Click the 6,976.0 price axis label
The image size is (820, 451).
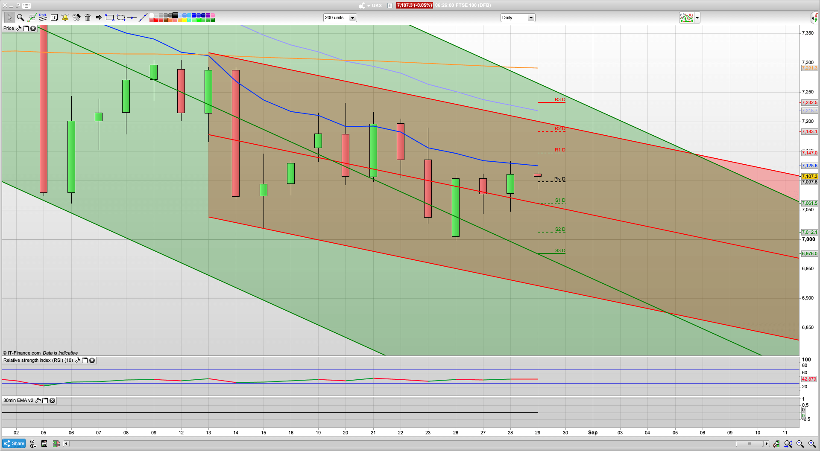pyautogui.click(x=809, y=253)
